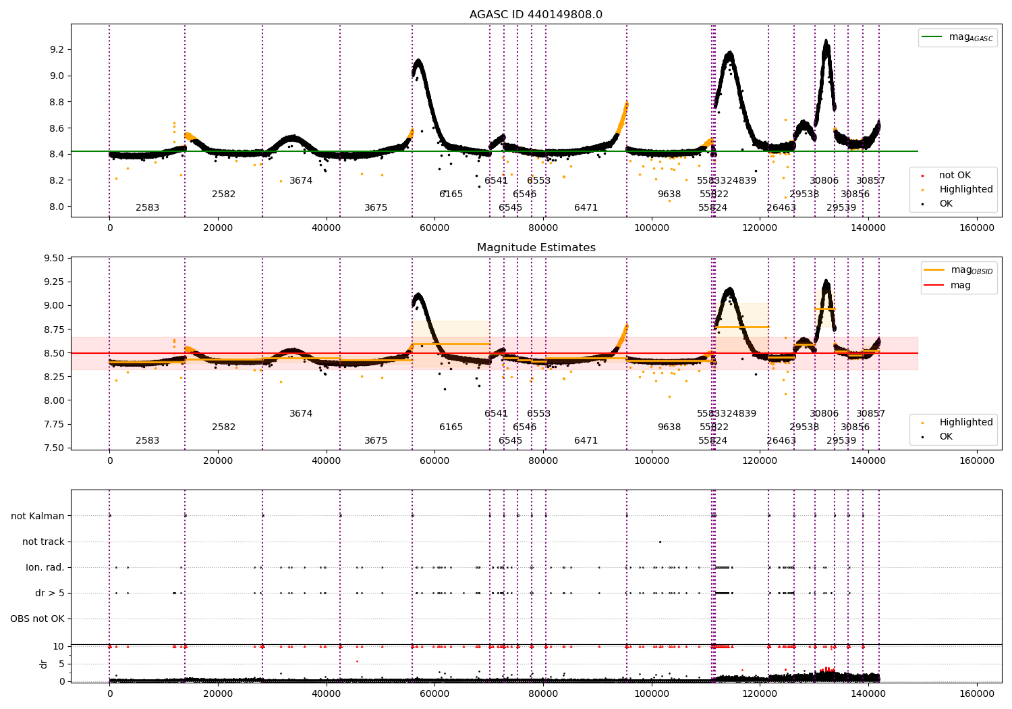Click obsid label 2583 in the top panel
The height and width of the screenshot is (709, 1012).
pyautogui.click(x=148, y=208)
